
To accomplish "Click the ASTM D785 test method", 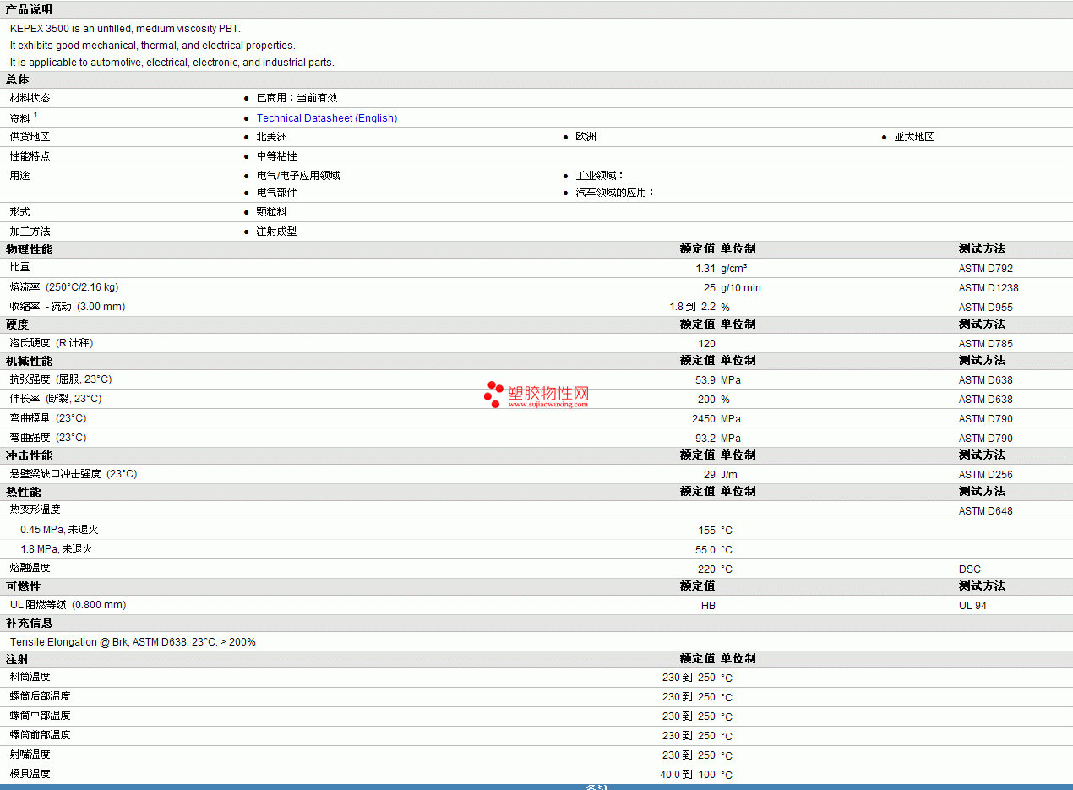I will point(986,344).
